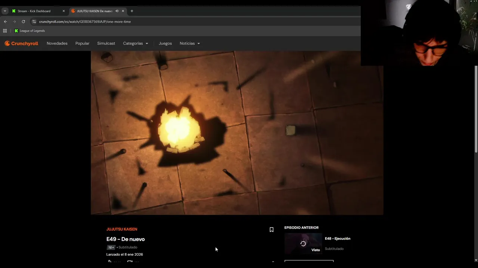
Task: Focus the crunchyroll.com URL address bar
Action: [x=194, y=22]
